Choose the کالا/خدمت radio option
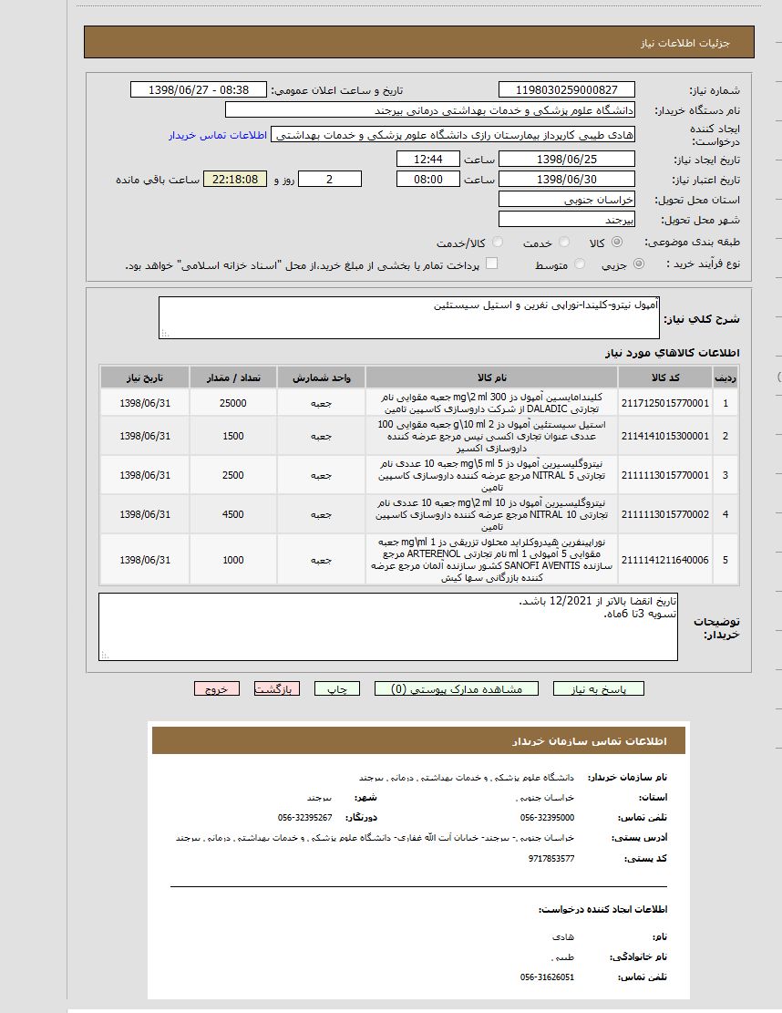This screenshot has width=782, height=1013. 497,243
